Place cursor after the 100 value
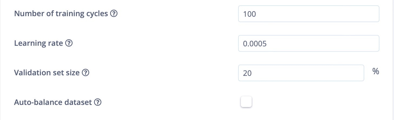 [257, 14]
